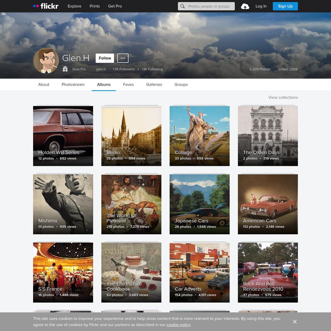331x331 pixels.
Task: Click Glen.H profile avatar
Action: coord(46,61)
